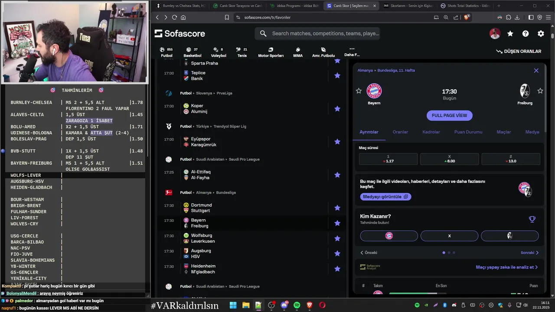Unfavorite the Wolfsburg vs Leverkusen match
Screen dimensions: 555x312
point(337,238)
